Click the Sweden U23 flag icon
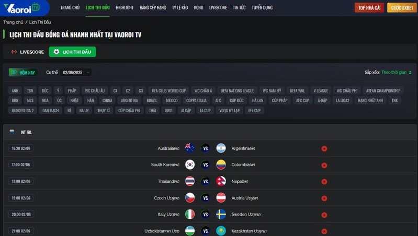The height and width of the screenshot is (236, 418). pyautogui.click(x=221, y=214)
